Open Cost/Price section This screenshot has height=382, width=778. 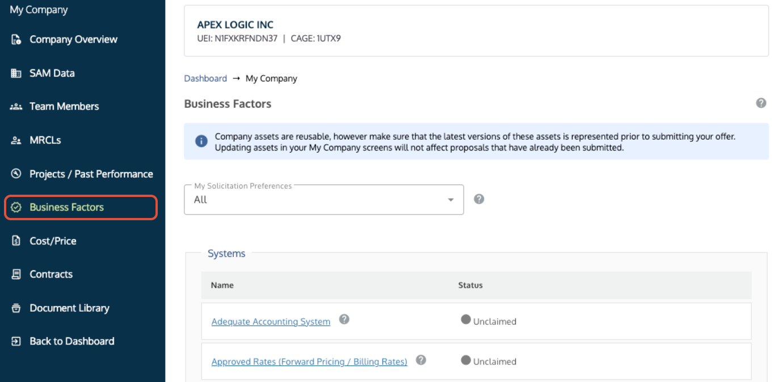click(x=53, y=241)
